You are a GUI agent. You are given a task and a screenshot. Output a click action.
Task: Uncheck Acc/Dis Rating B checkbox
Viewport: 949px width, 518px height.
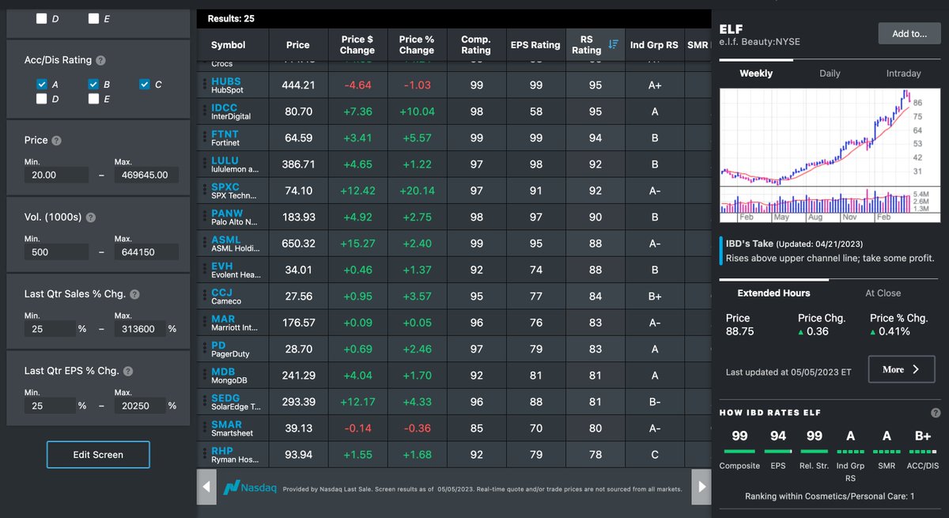(93, 84)
